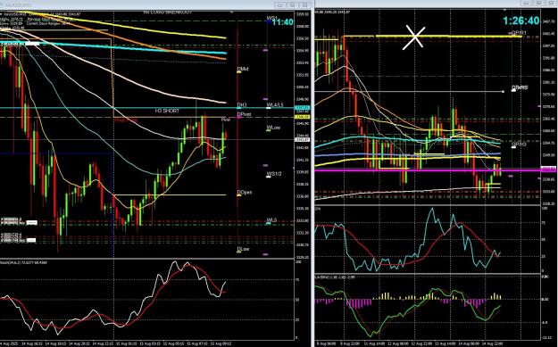Viewport: 558px width, 347px height.
Task: Click the magenta price tag on right scale
Action: (x=547, y=170)
